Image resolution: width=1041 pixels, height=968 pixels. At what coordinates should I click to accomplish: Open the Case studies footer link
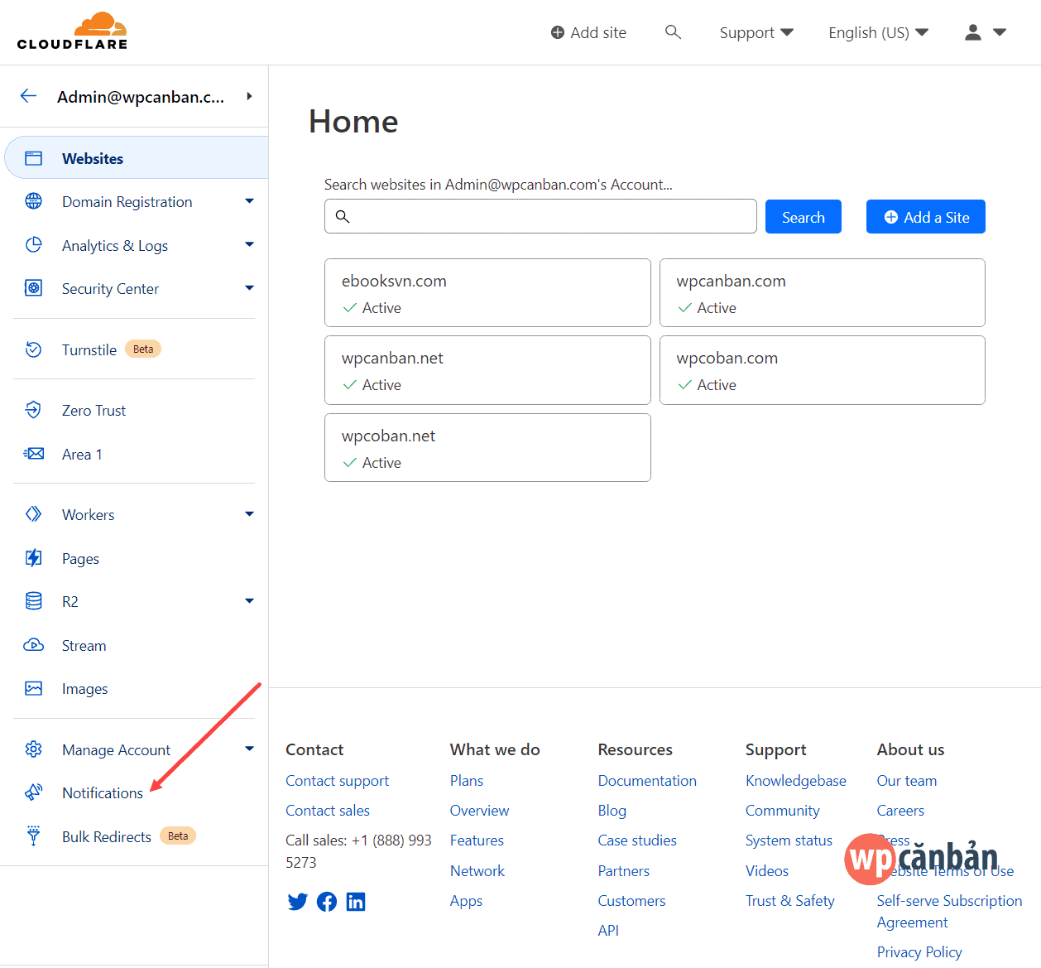[637, 840]
